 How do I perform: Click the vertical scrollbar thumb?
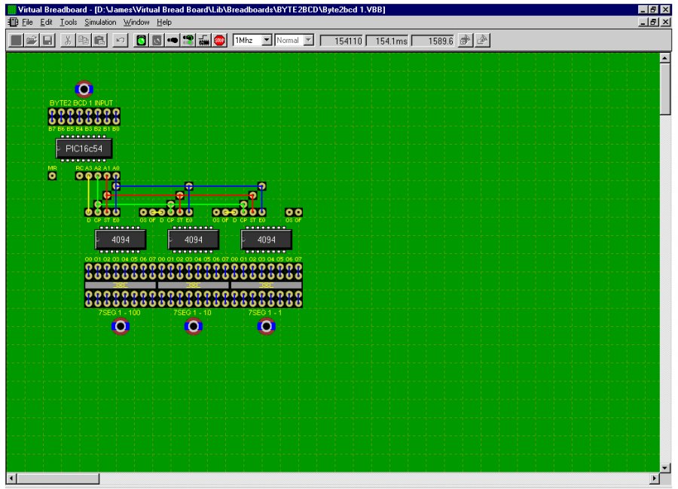click(665, 89)
